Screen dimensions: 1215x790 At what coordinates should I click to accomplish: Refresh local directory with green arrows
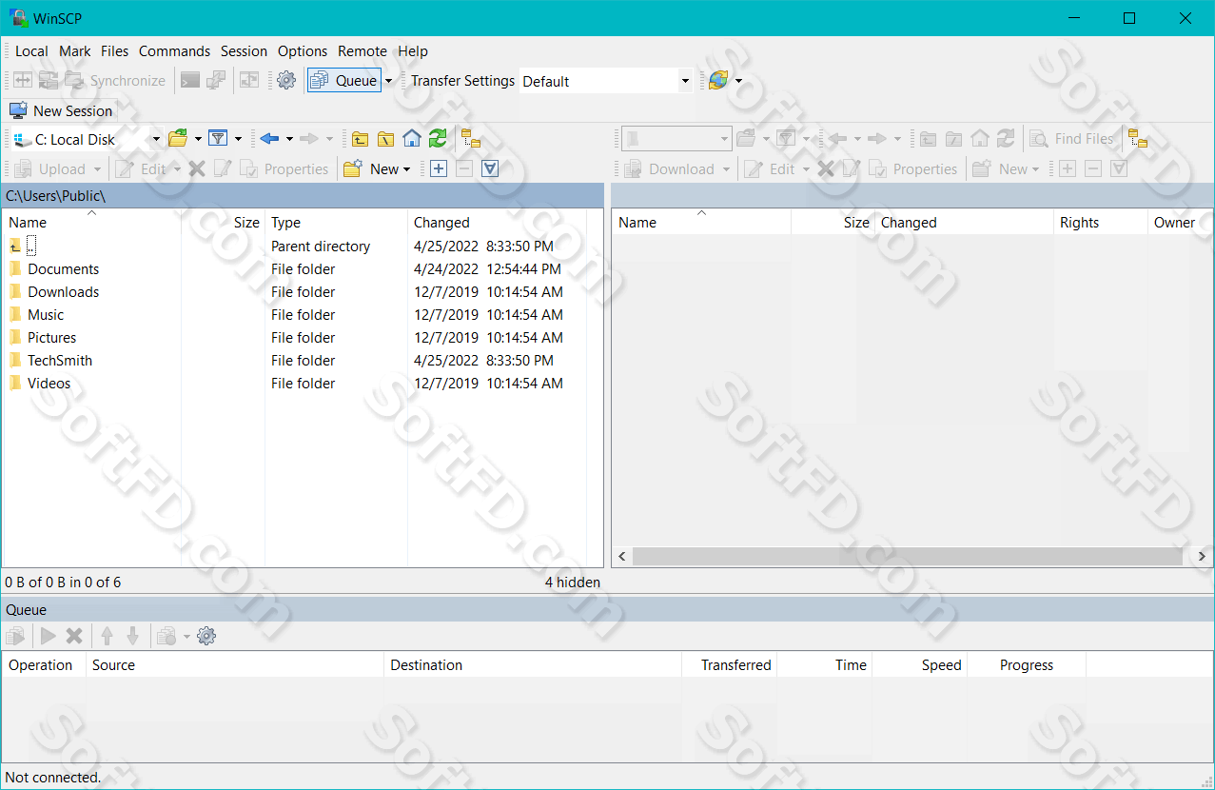[x=437, y=139]
